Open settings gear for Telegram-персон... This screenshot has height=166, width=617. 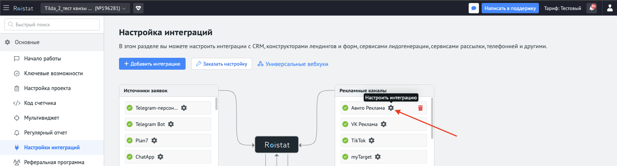tap(184, 108)
